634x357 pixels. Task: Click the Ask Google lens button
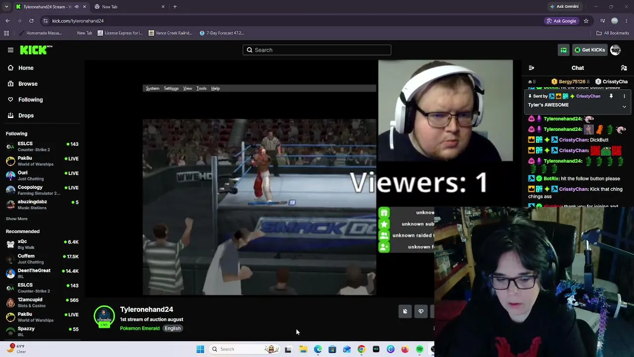(x=562, y=21)
